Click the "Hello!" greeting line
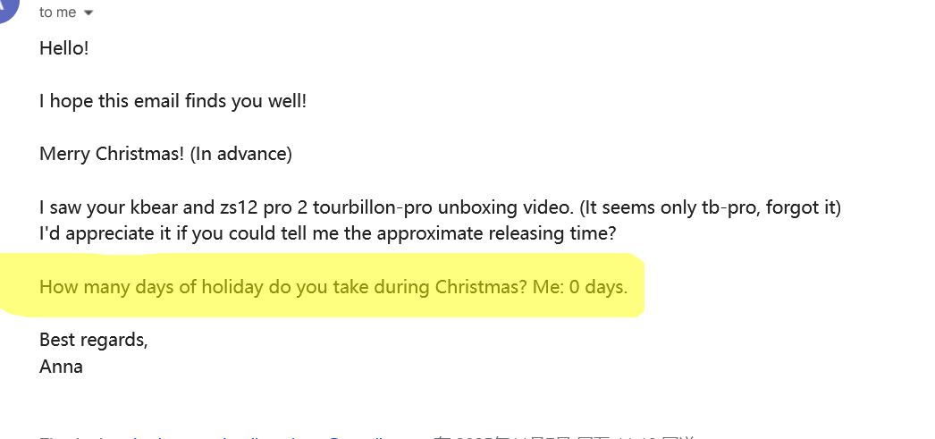Viewport: 935px width, 439px height. tap(63, 48)
